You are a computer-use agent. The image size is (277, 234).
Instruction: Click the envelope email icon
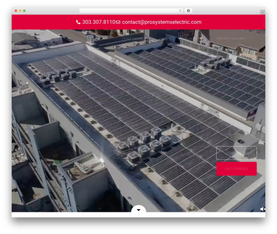point(118,22)
